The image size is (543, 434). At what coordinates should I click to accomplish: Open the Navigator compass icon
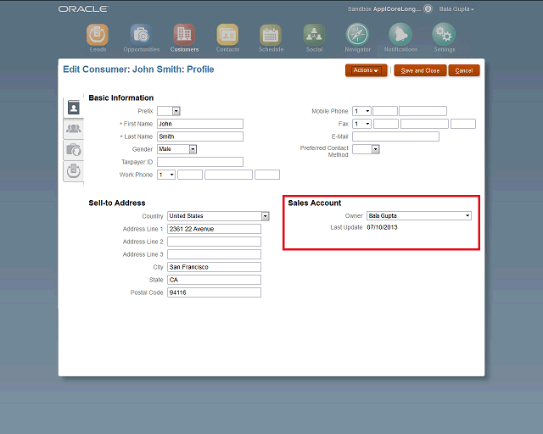[357, 35]
